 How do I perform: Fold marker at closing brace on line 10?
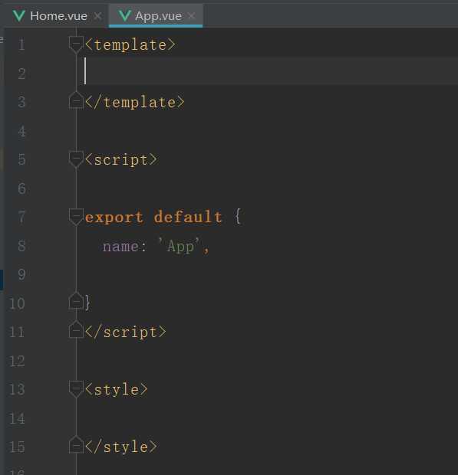point(76,301)
